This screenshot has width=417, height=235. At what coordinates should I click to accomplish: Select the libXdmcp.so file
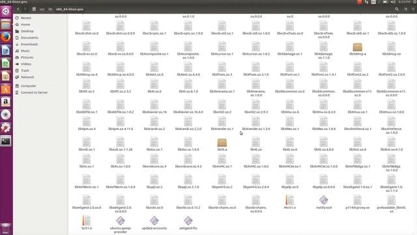pos(392,49)
